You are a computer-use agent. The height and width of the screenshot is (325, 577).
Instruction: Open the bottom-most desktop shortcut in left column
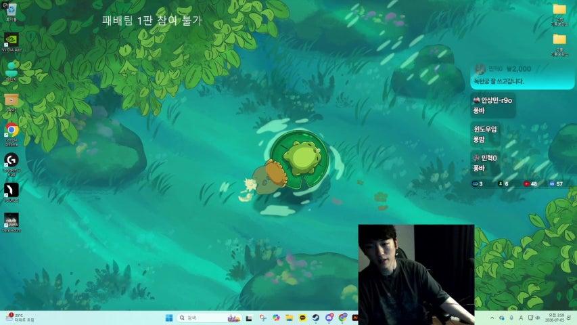click(11, 223)
